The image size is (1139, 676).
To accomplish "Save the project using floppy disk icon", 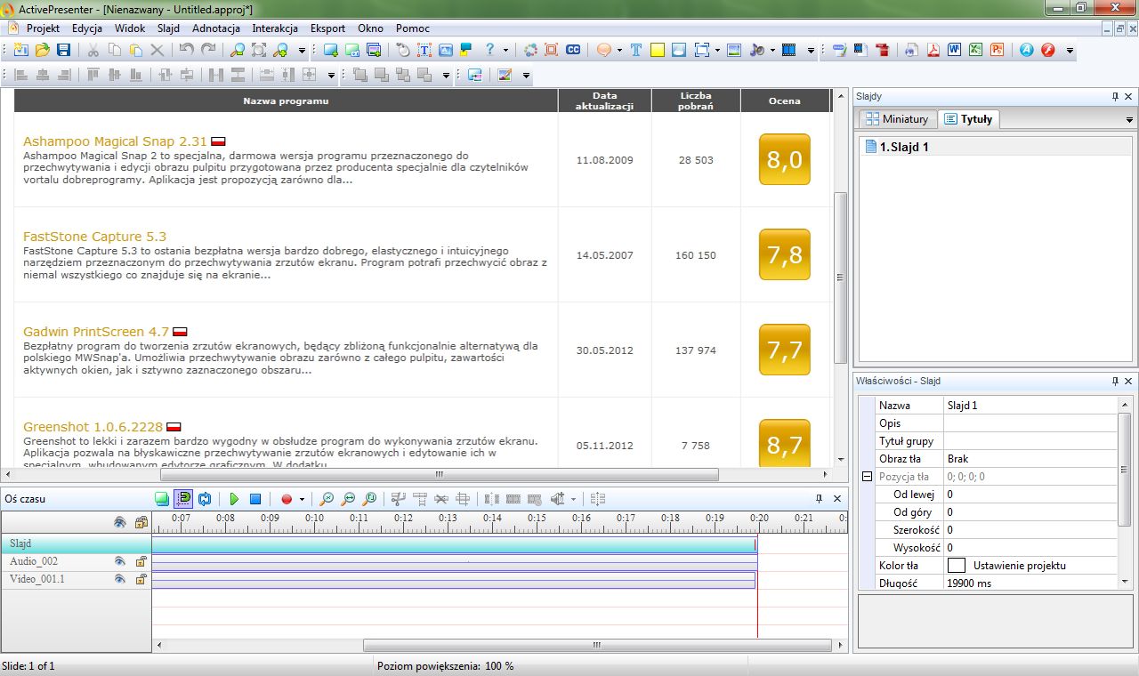I will 64,51.
